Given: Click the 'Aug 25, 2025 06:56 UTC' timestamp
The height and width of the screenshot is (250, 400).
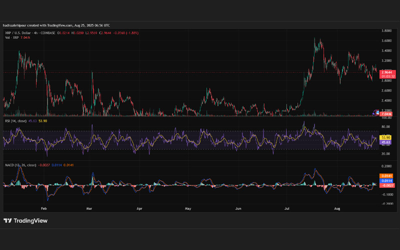Looking at the screenshot, I should point(92,25).
